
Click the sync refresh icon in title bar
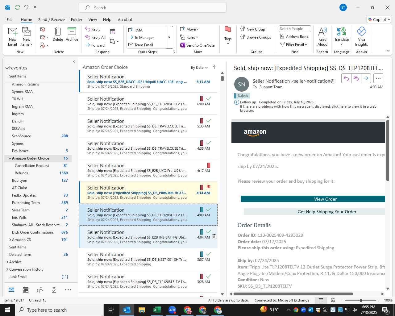point(17,7)
